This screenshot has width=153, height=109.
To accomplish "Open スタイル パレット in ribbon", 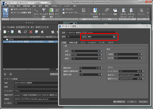I will pyautogui.click(x=124, y=13).
